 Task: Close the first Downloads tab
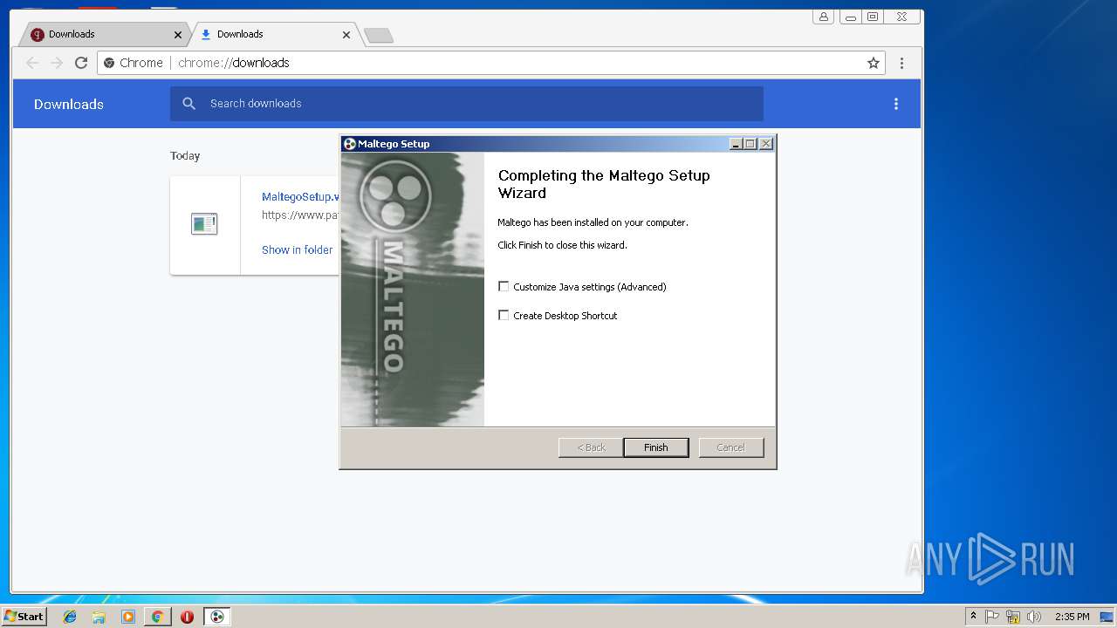[x=178, y=35]
